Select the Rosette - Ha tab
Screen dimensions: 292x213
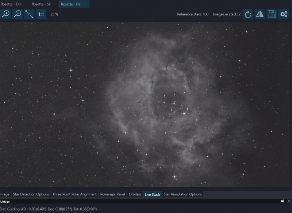74,4
